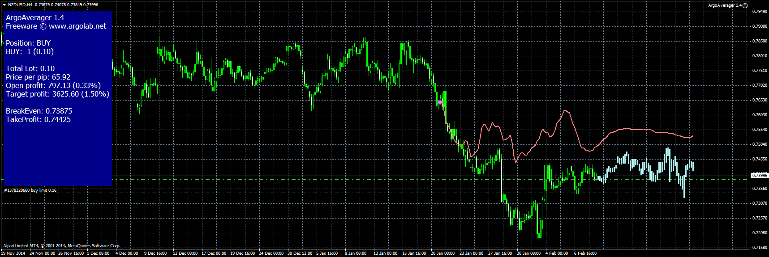Click time axis label '30 Dec 12:00'
769x257 pixels.
[x=300, y=253]
